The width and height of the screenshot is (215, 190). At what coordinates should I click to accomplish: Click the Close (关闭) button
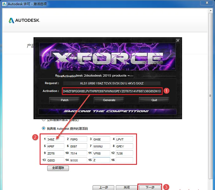click(x=126, y=187)
